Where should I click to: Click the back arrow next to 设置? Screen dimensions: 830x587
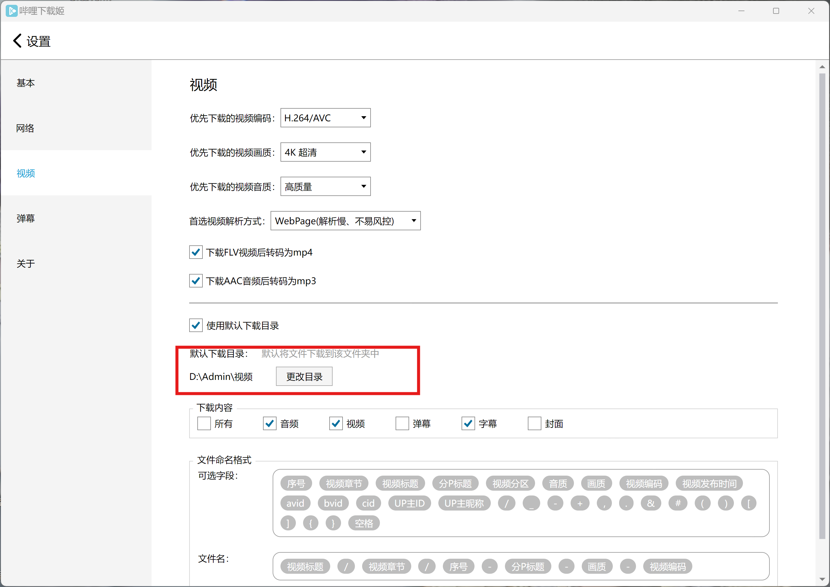17,41
